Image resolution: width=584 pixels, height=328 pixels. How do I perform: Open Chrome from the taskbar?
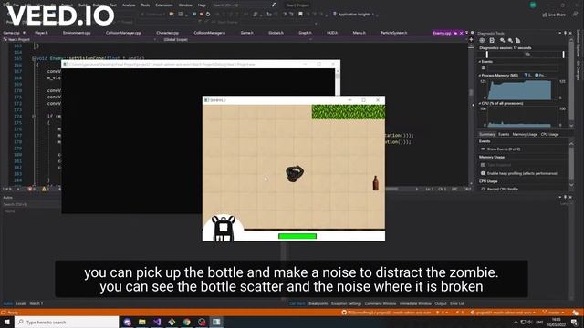[186, 322]
